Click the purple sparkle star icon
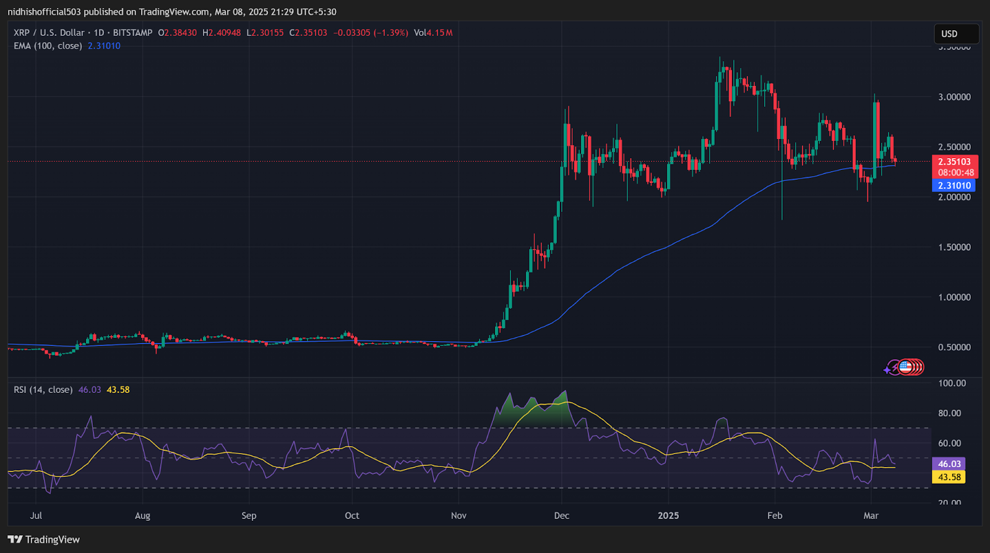 coord(887,370)
